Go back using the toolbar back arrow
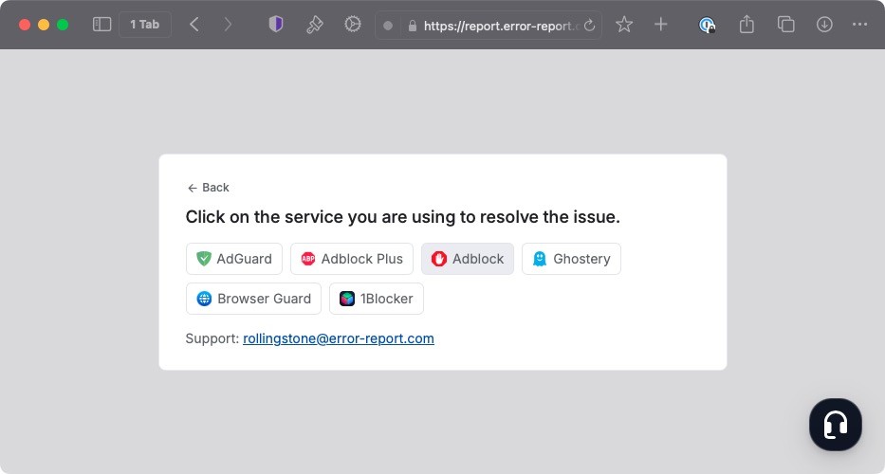Image resolution: width=885 pixels, height=474 pixels. [194, 25]
